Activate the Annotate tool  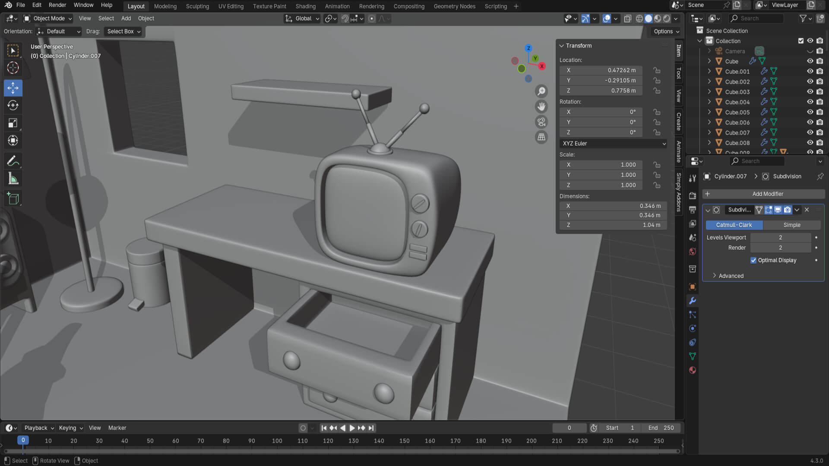[x=13, y=161]
